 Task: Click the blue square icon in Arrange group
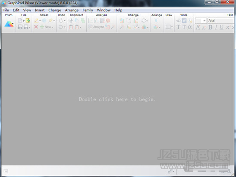(x=156, y=20)
